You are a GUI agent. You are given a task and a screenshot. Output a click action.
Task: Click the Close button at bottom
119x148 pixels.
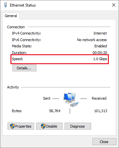coord(104,142)
